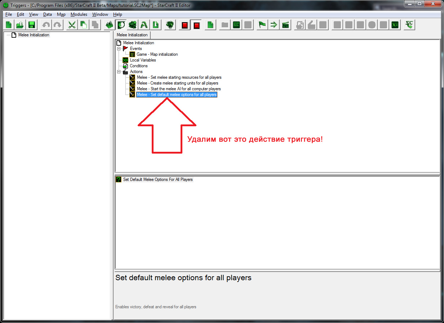Image resolution: width=444 pixels, height=323 pixels.
Task: Save the map with the floppy icon
Action: point(32,25)
